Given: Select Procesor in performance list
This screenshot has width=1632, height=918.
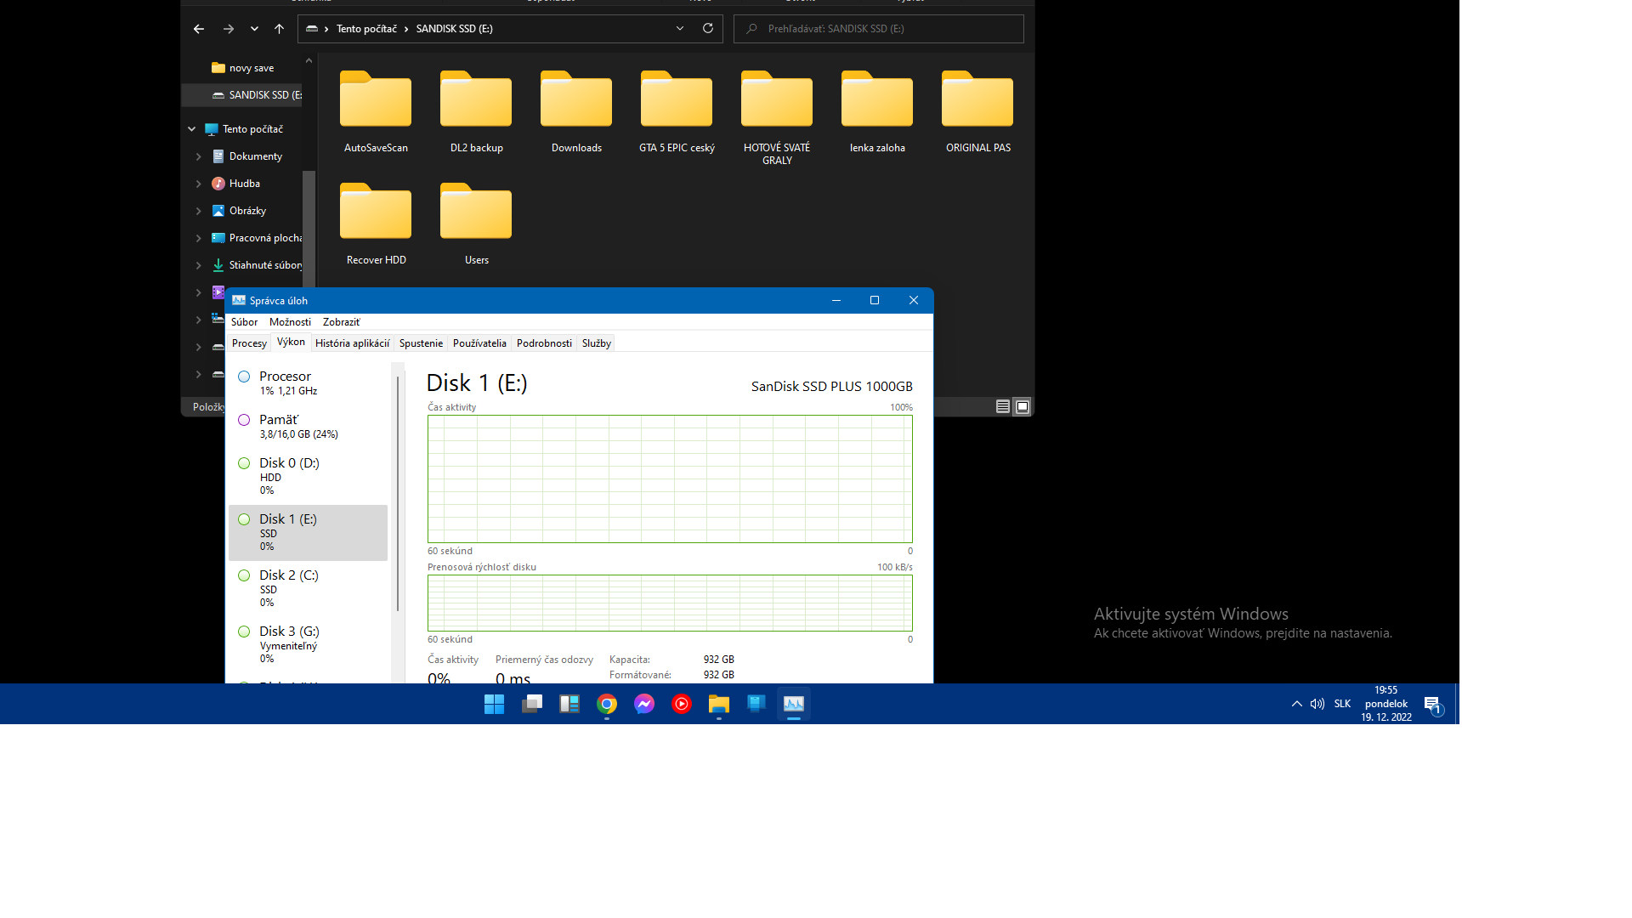Looking at the screenshot, I should [x=308, y=383].
